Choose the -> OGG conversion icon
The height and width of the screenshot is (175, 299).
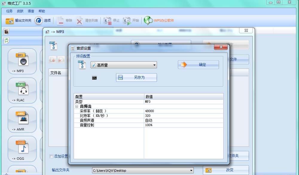[22, 149]
